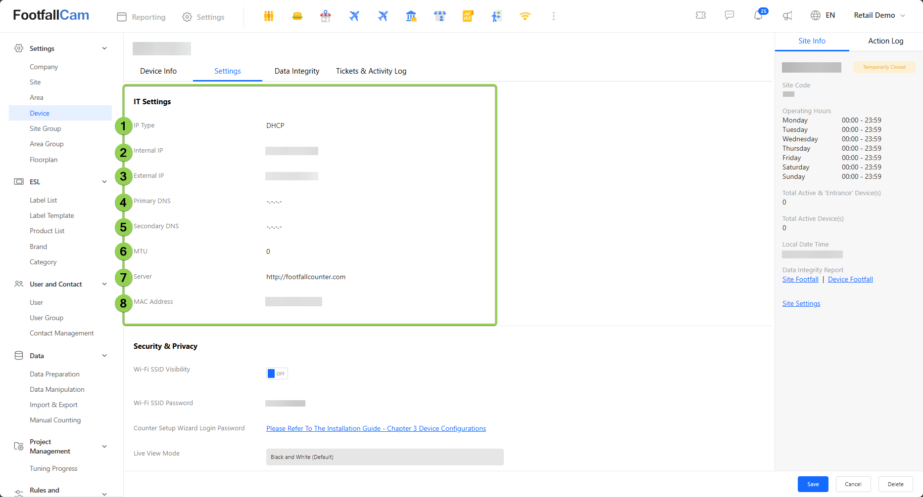Switch to the Data Integrity tab
This screenshot has height=497, width=923.
point(297,71)
